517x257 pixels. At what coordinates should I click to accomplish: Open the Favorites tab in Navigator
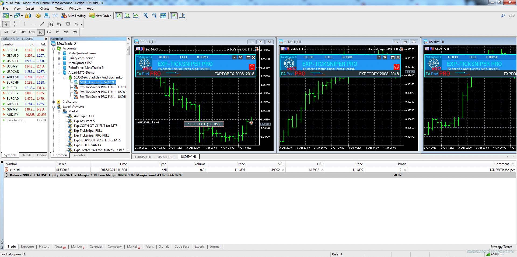[79, 155]
